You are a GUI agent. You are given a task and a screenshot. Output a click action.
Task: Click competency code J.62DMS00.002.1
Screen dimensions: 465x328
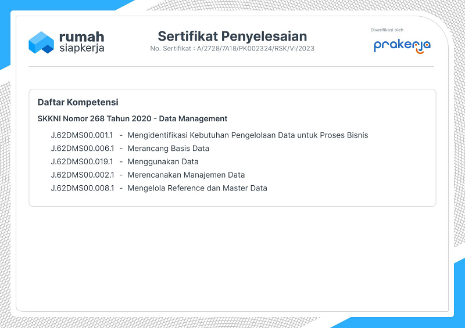pyautogui.click(x=82, y=175)
